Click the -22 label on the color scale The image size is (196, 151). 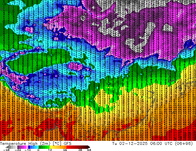(x=18, y=150)
